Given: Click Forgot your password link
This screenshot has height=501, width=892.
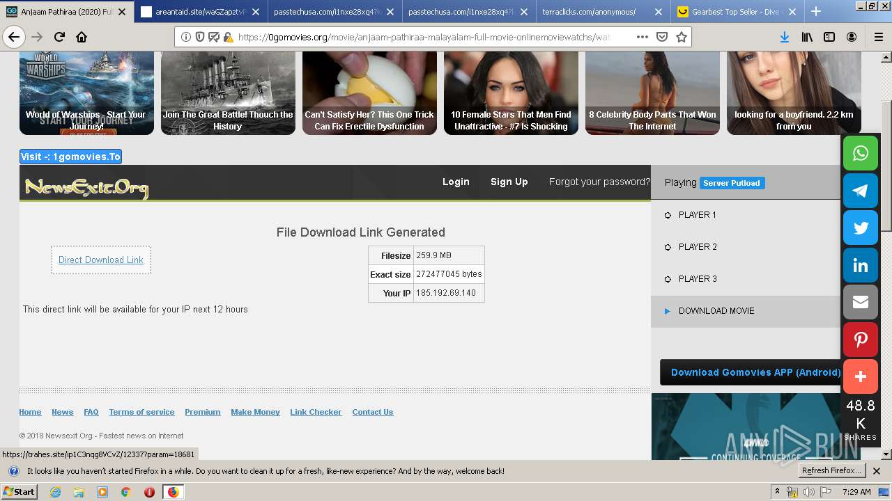Looking at the screenshot, I should [599, 182].
